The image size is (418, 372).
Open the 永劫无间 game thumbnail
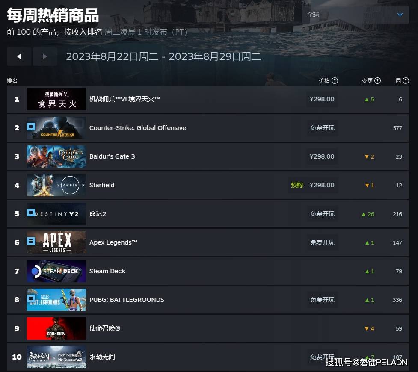(56, 357)
